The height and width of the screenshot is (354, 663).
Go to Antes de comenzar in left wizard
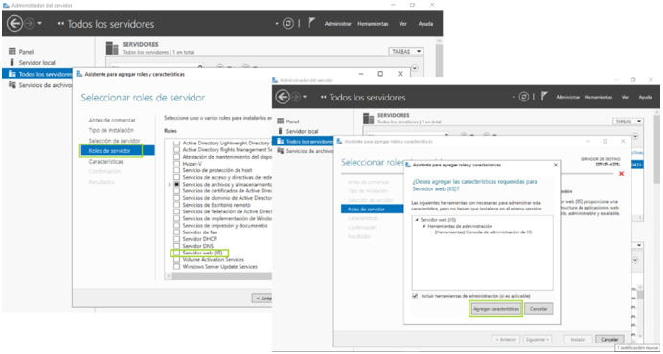point(112,120)
